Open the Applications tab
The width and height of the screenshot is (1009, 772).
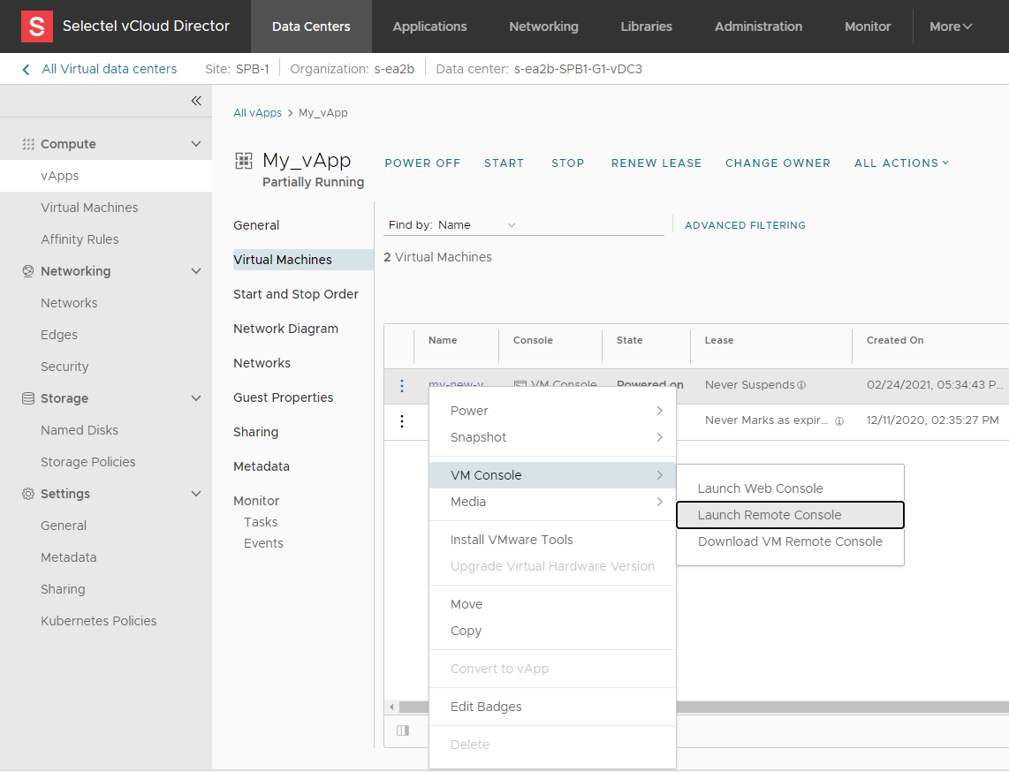click(429, 26)
